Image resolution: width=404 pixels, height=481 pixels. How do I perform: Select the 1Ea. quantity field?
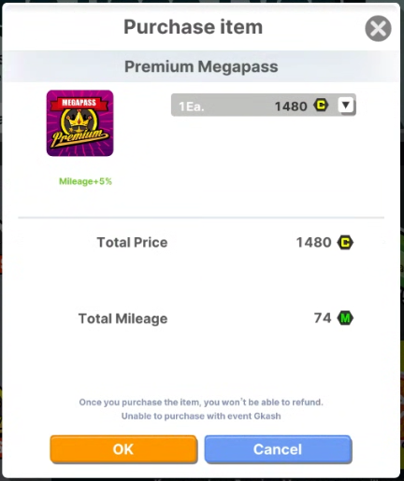(264, 106)
